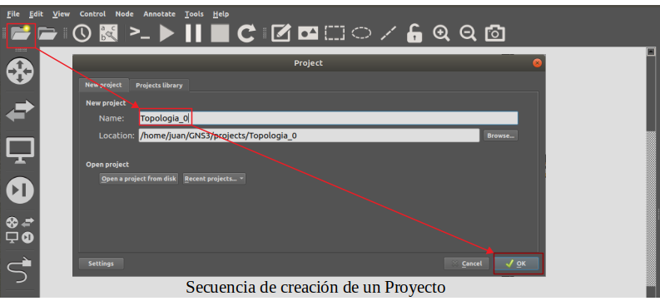Cancel the Project dialog

click(466, 264)
